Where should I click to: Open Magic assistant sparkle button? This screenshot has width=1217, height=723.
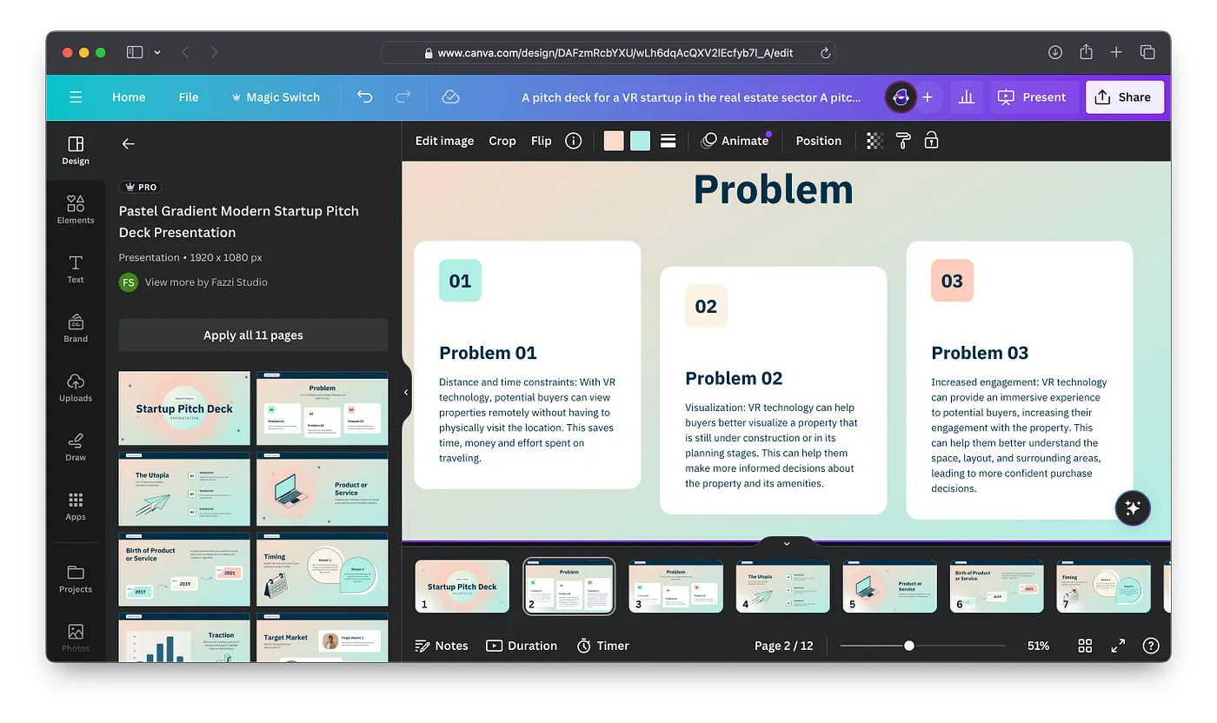pos(1133,508)
